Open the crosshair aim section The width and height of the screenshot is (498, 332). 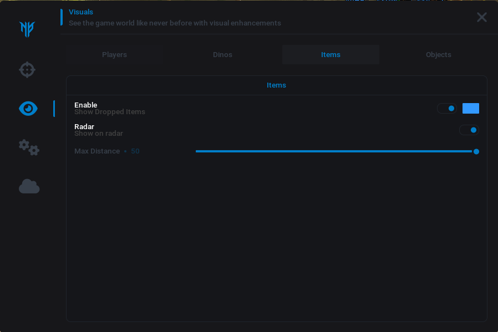point(27,70)
